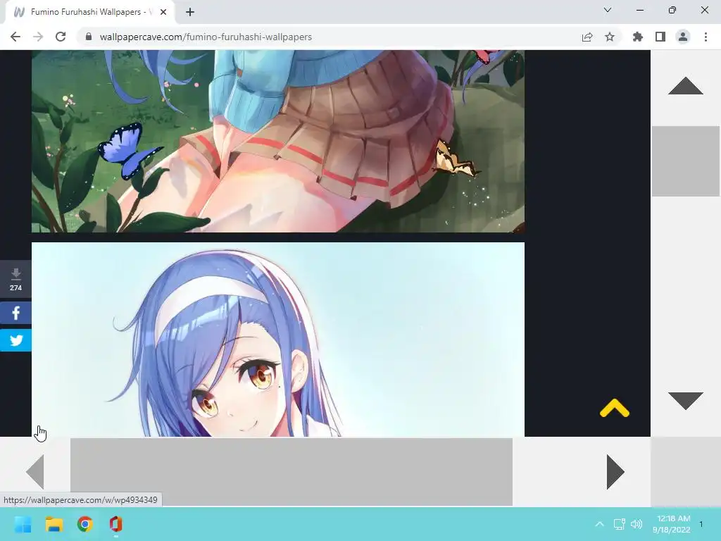Launch File Explorer from the taskbar

pyautogui.click(x=54, y=524)
